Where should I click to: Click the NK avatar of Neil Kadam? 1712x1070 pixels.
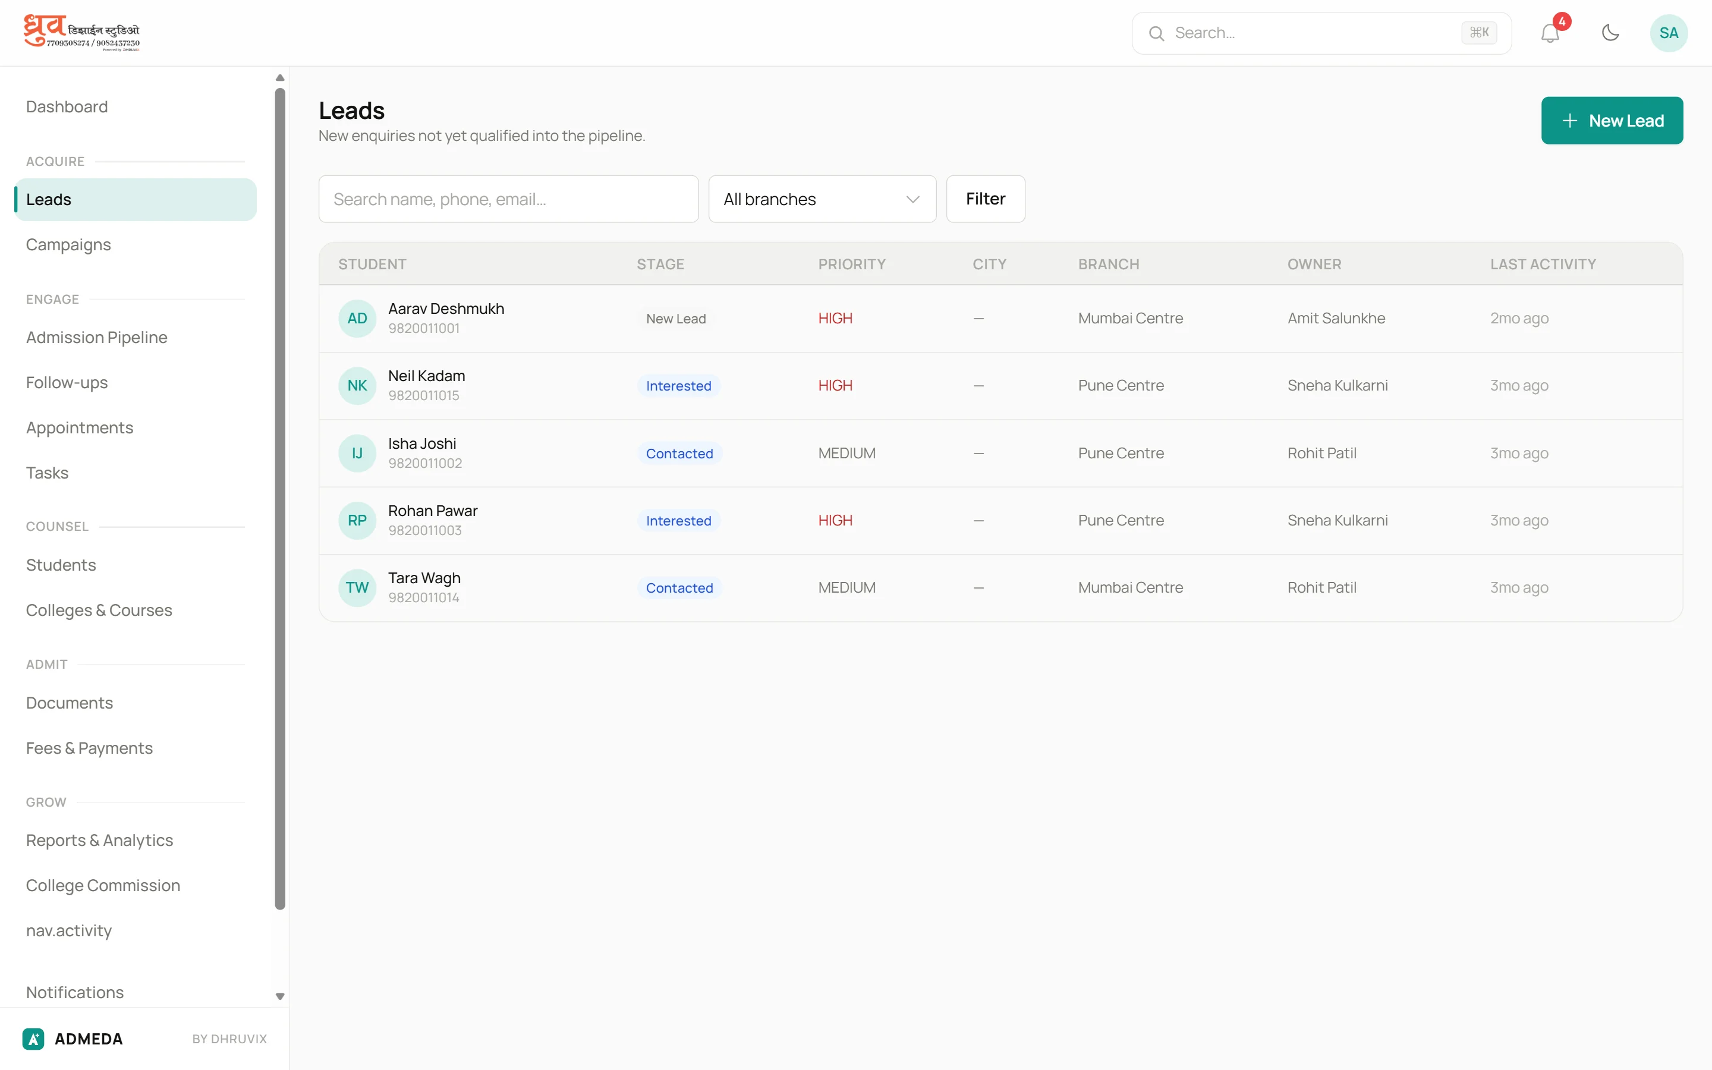point(357,386)
